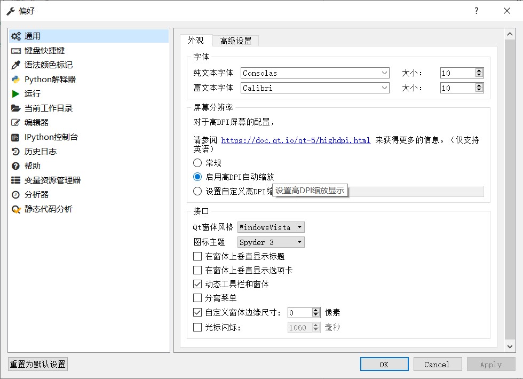Open 历史日志 settings page
This screenshot has width=523, height=379.
pos(89,152)
